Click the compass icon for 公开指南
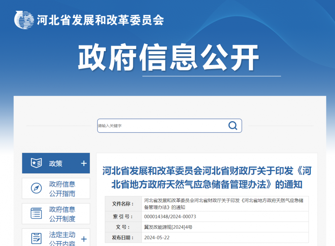 [x=36, y=188]
